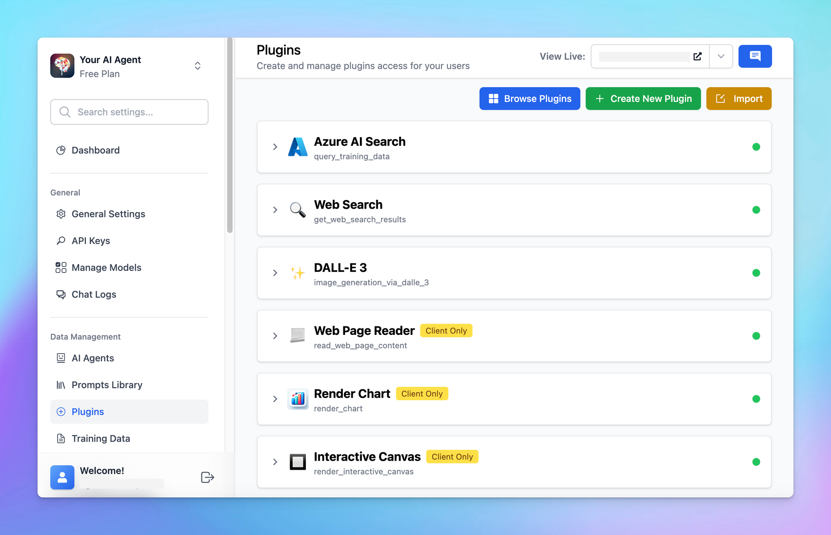Click the Browse Plugins button
Image resolution: width=831 pixels, height=535 pixels.
pos(530,99)
